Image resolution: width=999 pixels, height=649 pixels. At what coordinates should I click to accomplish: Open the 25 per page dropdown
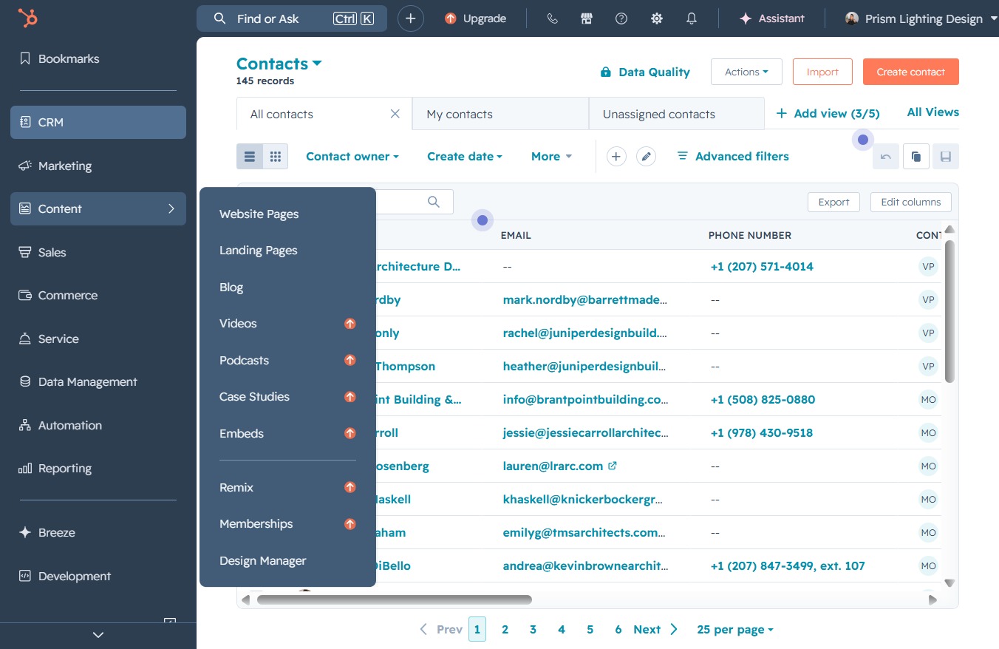tap(735, 630)
